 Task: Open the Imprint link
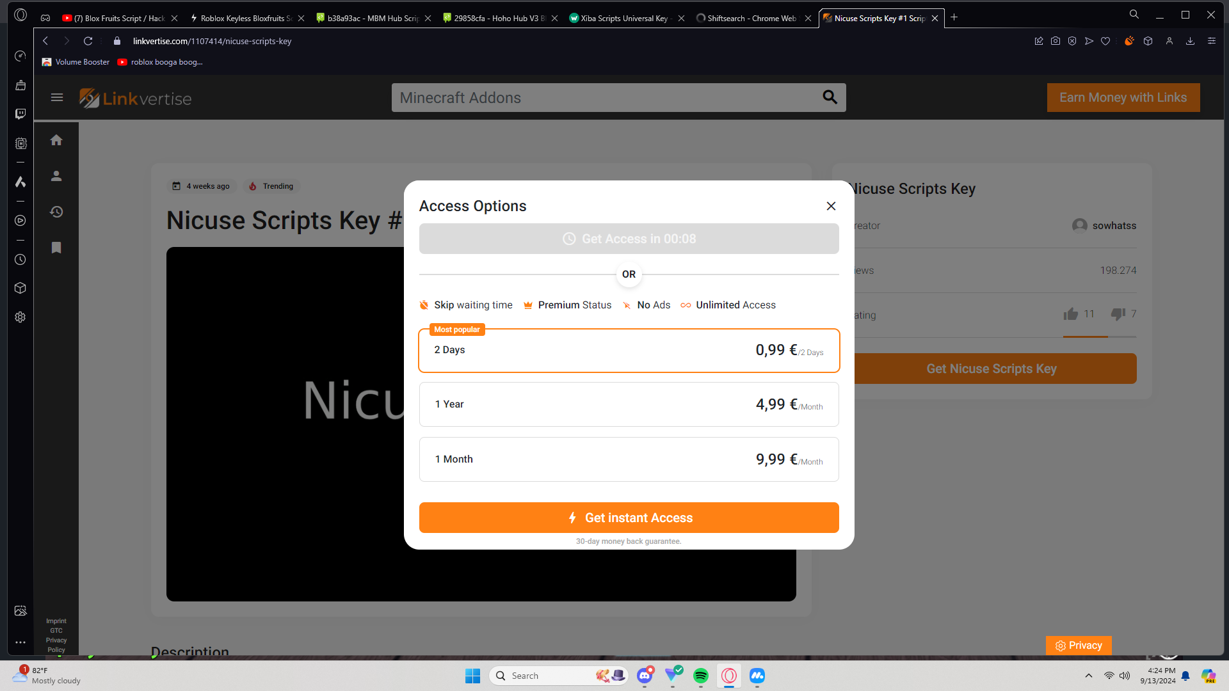56,621
